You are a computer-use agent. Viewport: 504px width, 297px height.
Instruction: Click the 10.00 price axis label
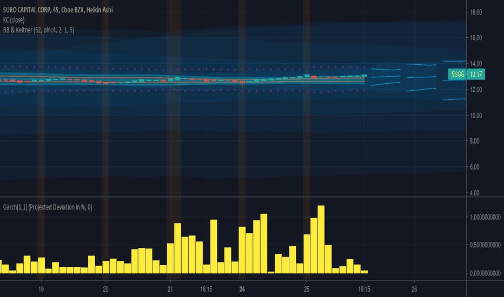476,116
